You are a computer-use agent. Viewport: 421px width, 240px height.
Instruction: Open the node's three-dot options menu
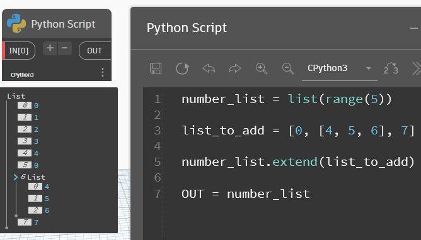tap(103, 72)
